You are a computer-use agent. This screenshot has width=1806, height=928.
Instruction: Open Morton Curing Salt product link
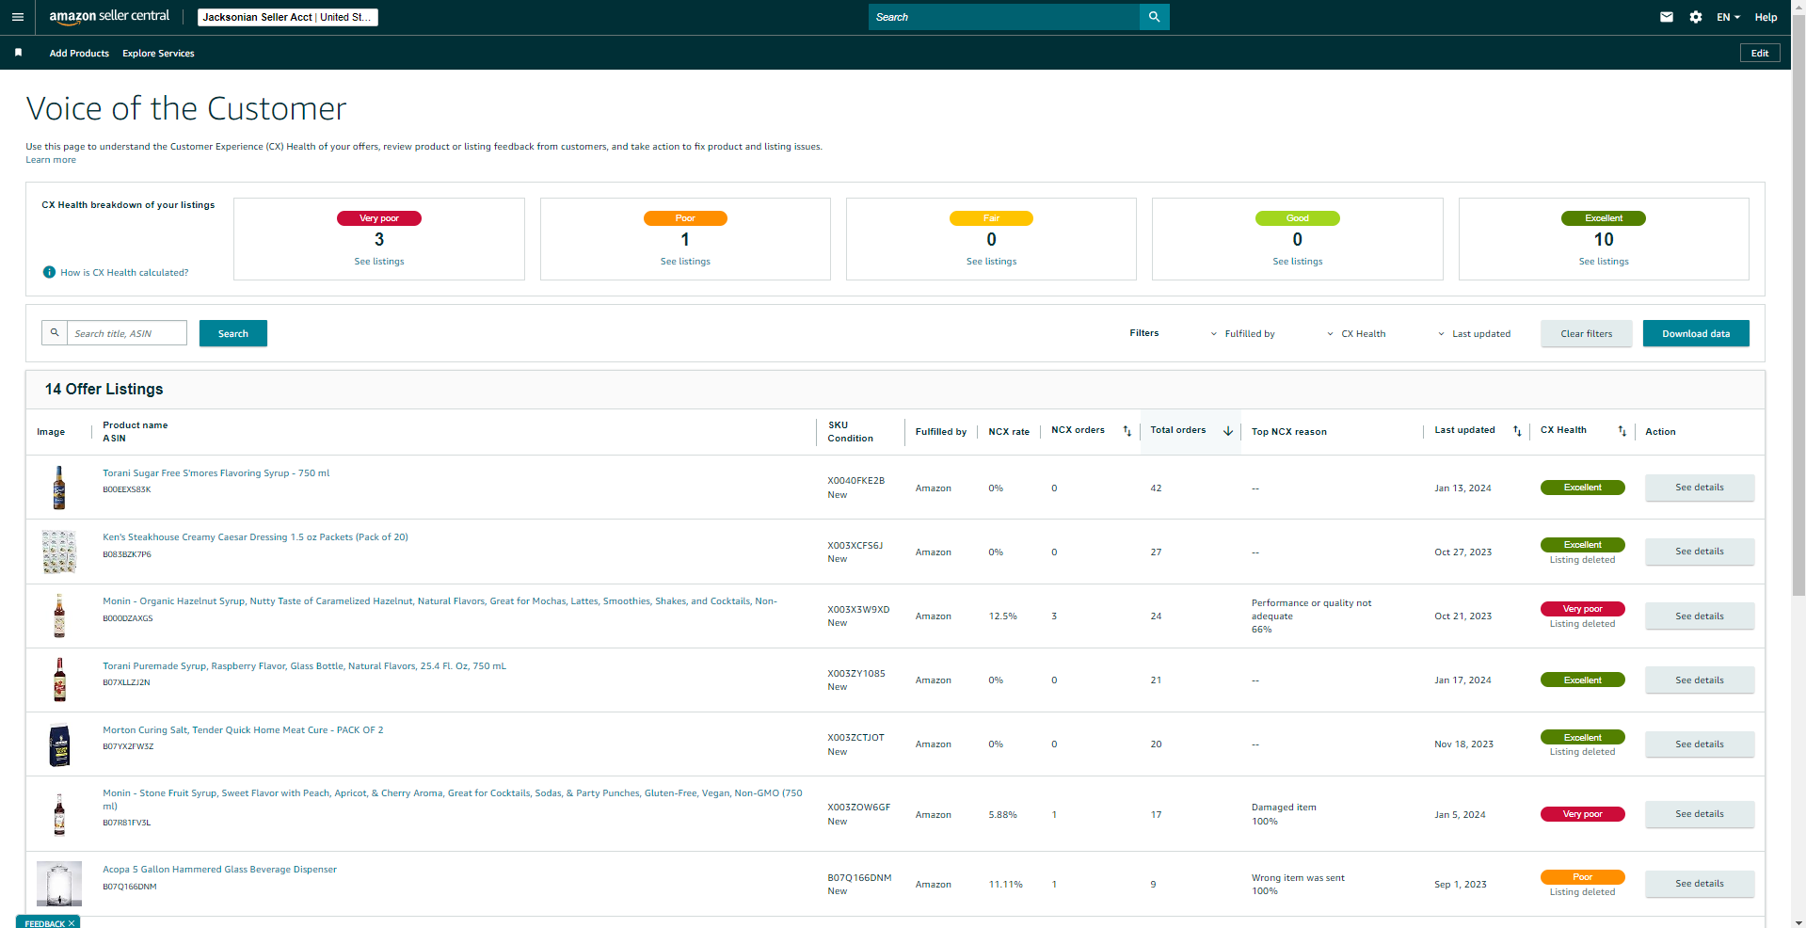point(243,730)
